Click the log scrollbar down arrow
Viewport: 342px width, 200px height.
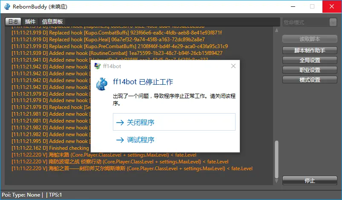(276, 181)
